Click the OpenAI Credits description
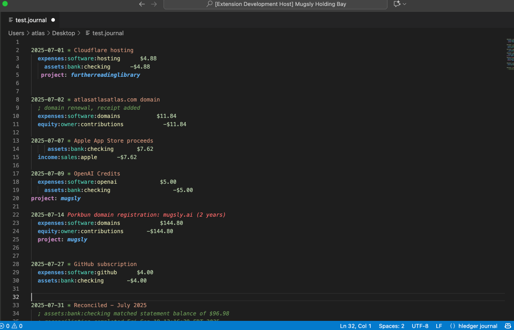The image size is (514, 330). coord(97,173)
